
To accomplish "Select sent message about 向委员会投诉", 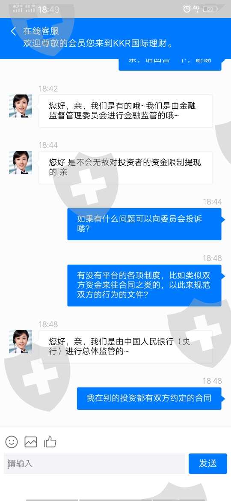I will click(144, 224).
